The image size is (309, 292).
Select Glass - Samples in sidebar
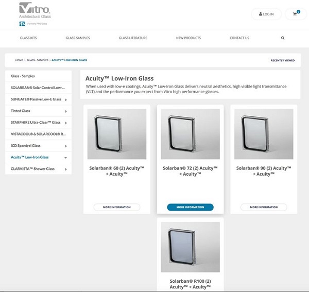(38, 76)
